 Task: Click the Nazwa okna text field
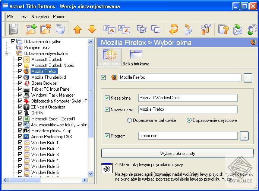tap(187, 109)
